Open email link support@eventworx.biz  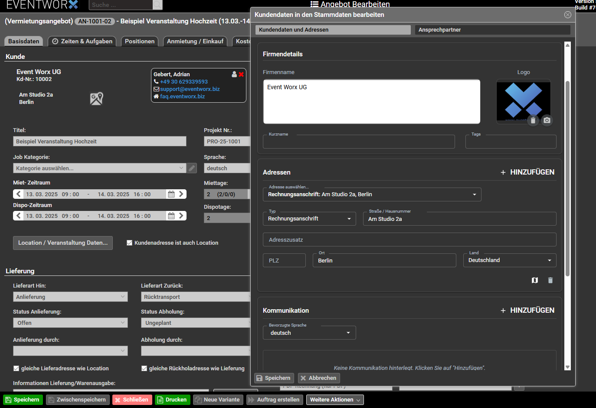coord(190,89)
